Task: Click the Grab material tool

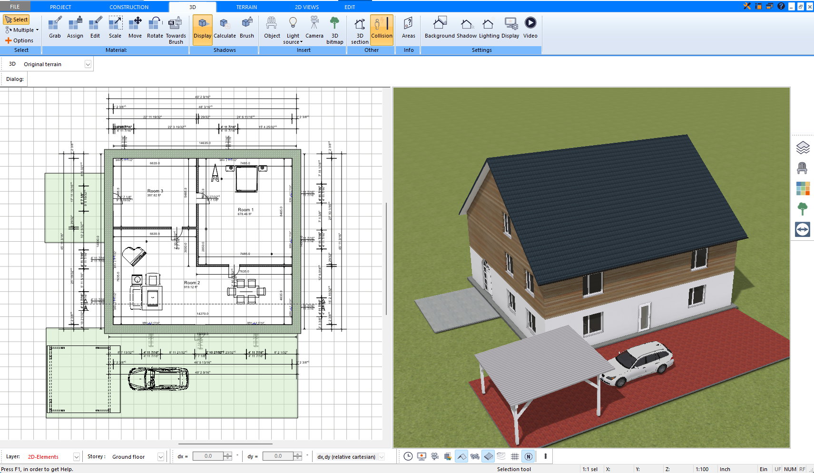Action: click(55, 28)
